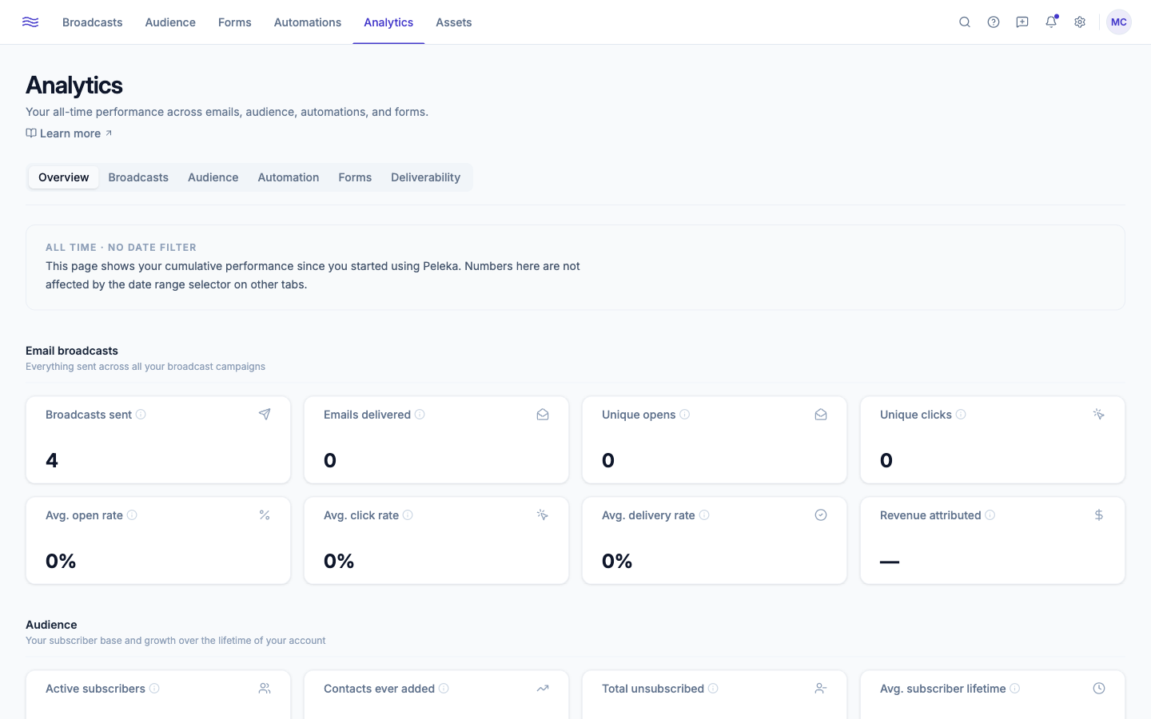Follow the Learn more link

[x=70, y=133]
